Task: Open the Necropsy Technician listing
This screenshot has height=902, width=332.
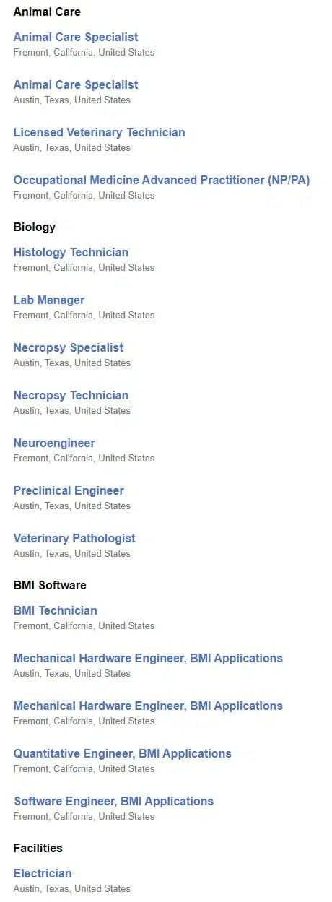Action: (x=71, y=395)
